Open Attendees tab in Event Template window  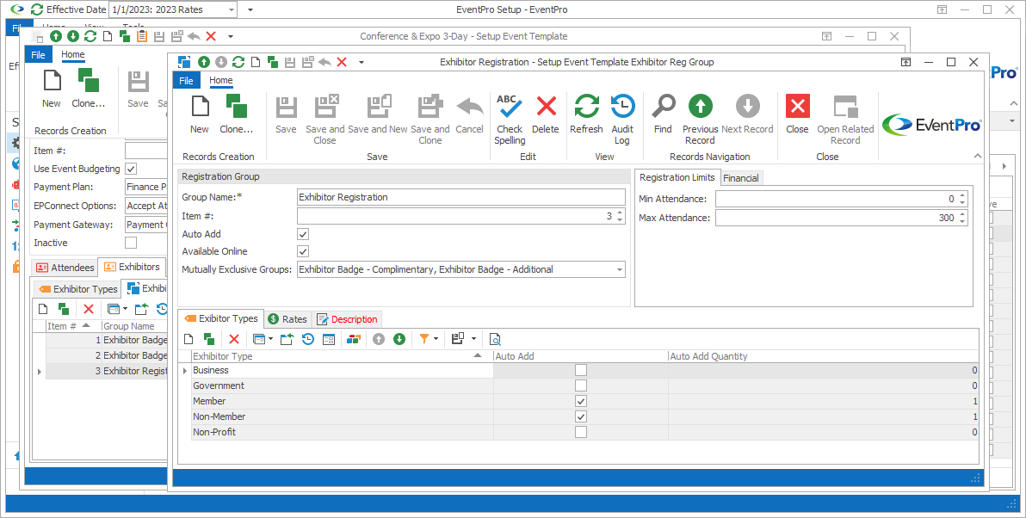pyautogui.click(x=65, y=268)
